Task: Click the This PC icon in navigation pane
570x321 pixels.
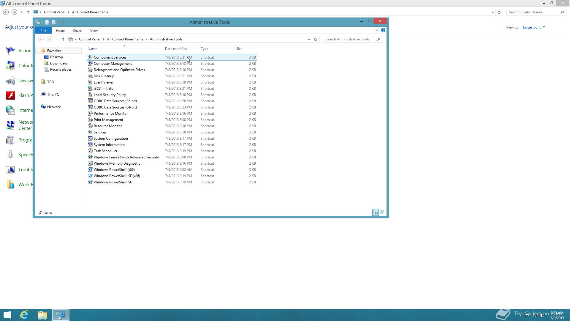Action: tap(43, 95)
